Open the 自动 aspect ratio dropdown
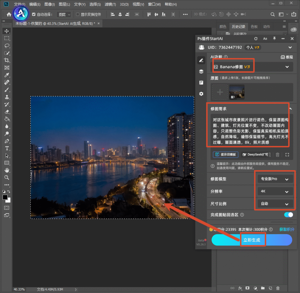Viewport: 300px width, 293px height. pyautogui.click(x=275, y=204)
